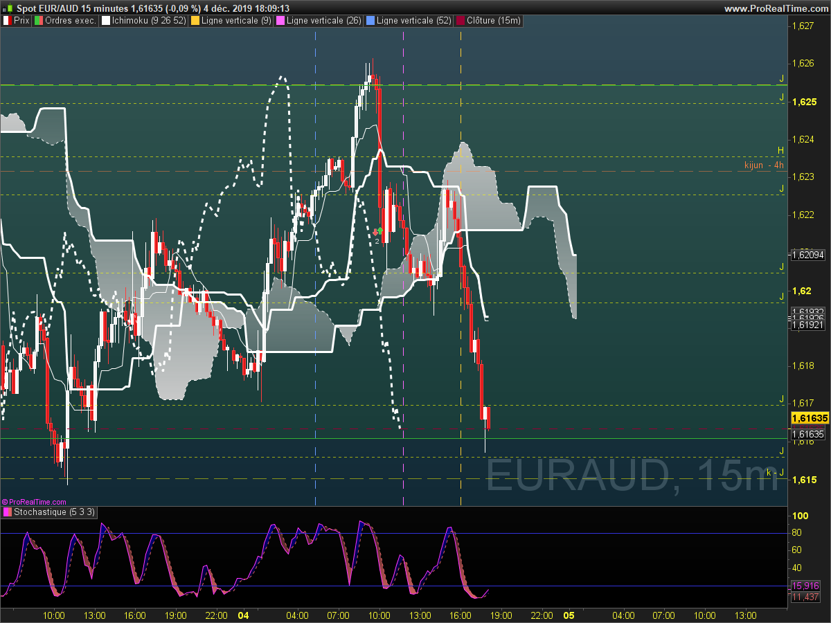831x623 pixels.
Task: Click the yellow Ligne verticale (9) swatch
Action: (x=195, y=21)
